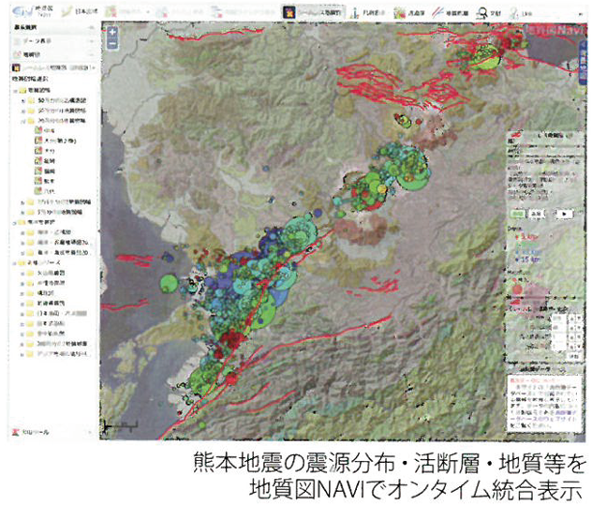Screen dimensions: 607x505
Task: Click the map sheet icon beside 八代
Action: tap(37, 191)
